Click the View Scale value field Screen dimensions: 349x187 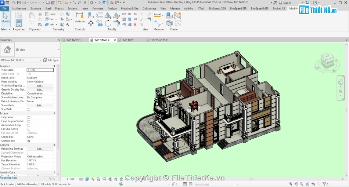tap(40, 70)
